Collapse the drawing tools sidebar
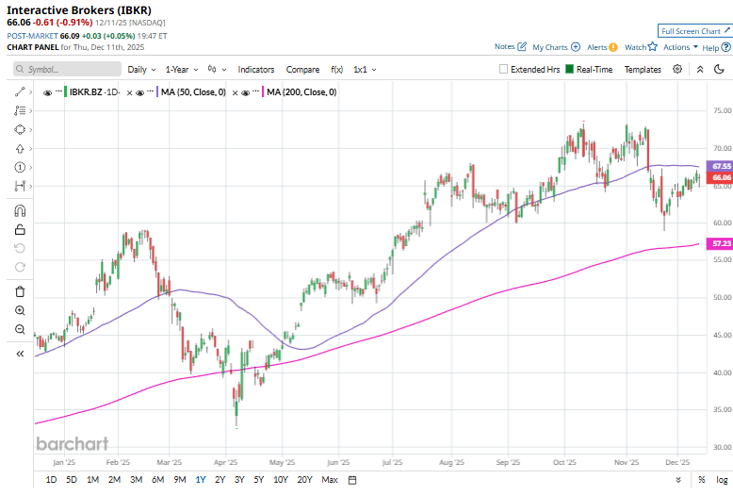Screen dimensions: 733x496 pos(20,354)
